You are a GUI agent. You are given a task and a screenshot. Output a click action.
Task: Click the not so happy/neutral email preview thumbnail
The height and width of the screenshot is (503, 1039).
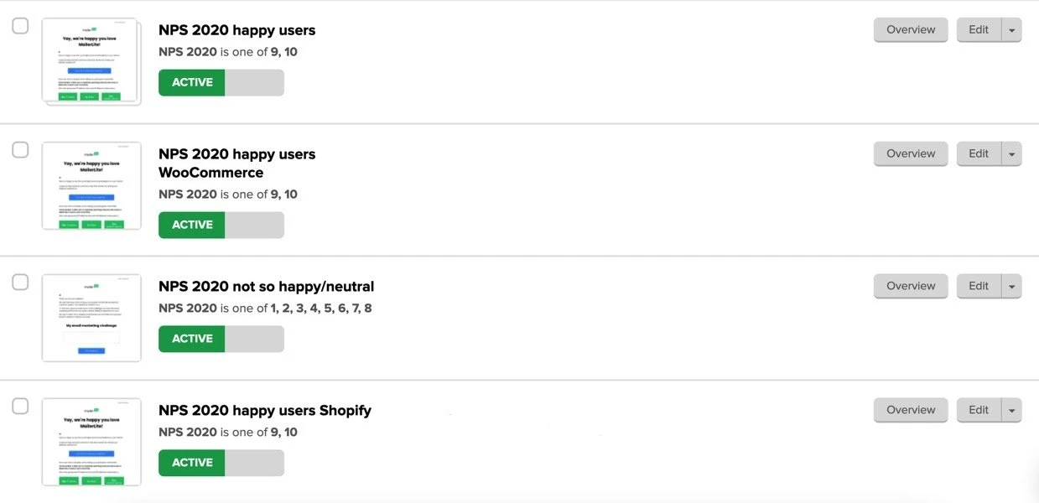click(x=91, y=318)
